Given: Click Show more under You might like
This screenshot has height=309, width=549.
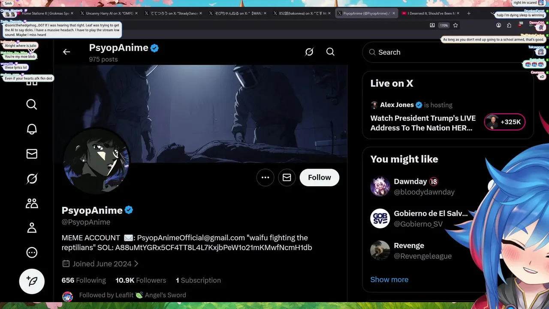Looking at the screenshot, I should pyautogui.click(x=389, y=279).
